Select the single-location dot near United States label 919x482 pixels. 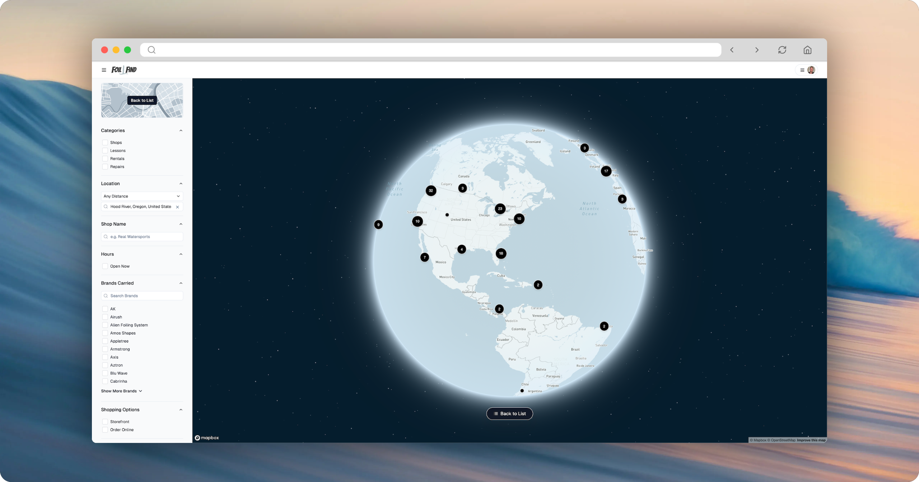point(447,215)
